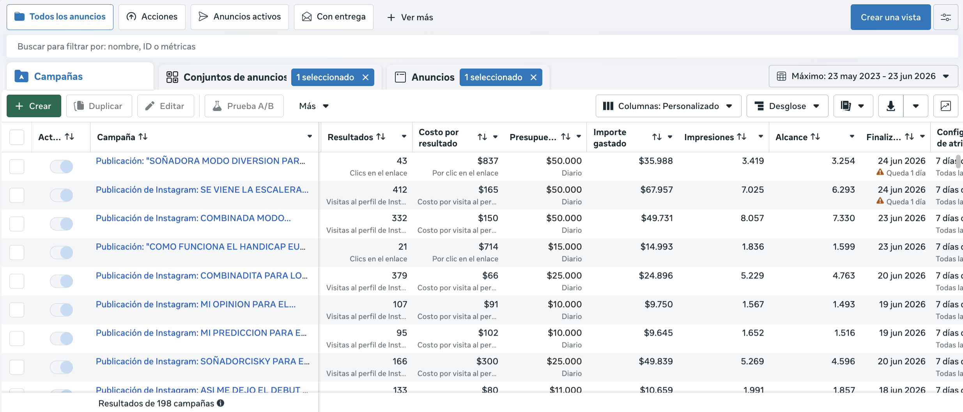This screenshot has width=963, height=412.
Task: Remove the Anuncios 1 seleccionado filter
Action: click(x=533, y=77)
